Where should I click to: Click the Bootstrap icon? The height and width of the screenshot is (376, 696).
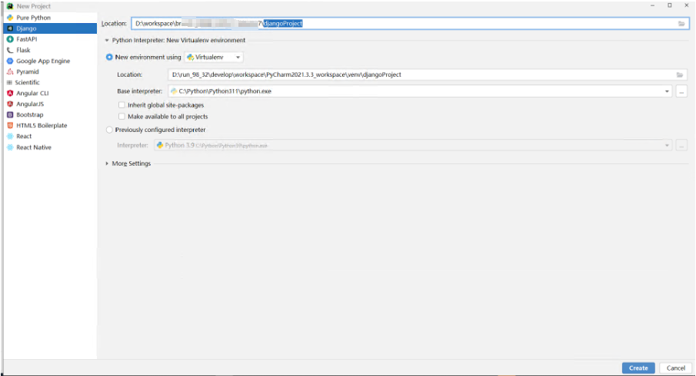click(x=10, y=114)
